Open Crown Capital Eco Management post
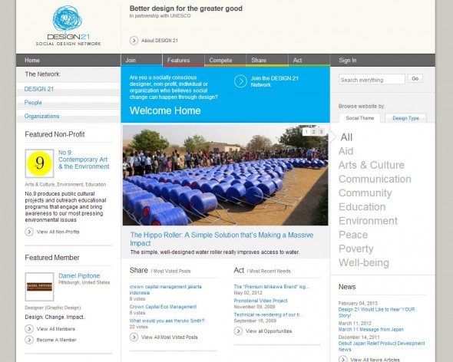Screen dimensions: 453x362 [163, 307]
